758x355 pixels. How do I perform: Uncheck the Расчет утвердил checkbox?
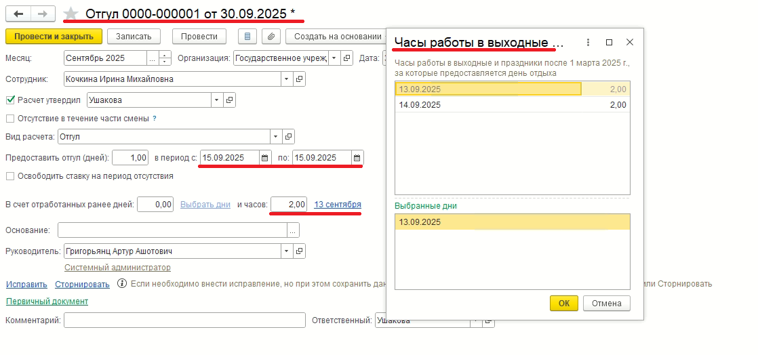coord(10,100)
